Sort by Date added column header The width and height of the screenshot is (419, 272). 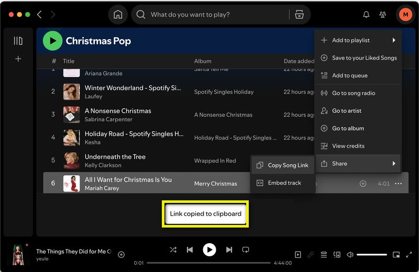[299, 61]
